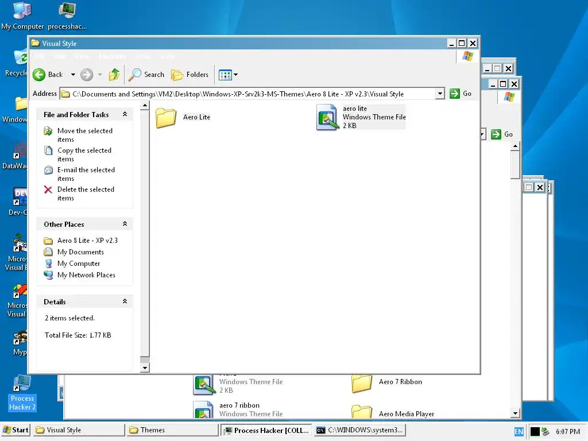Collapse the Other Places panel
Viewport: 588px width, 441px height.
click(x=125, y=224)
